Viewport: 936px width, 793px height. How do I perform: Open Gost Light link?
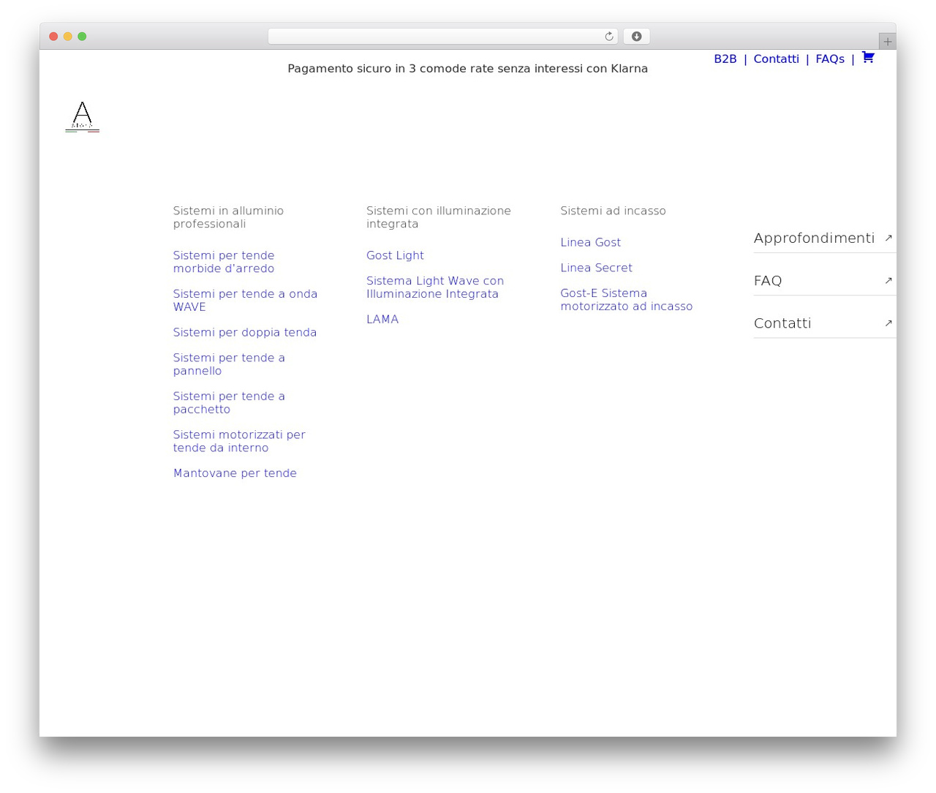(395, 255)
